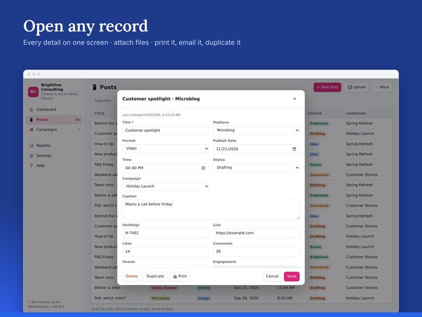Viewport: 422px width, 317px height.
Task: Switch to the Calendar tab
Action: [x=103, y=101]
